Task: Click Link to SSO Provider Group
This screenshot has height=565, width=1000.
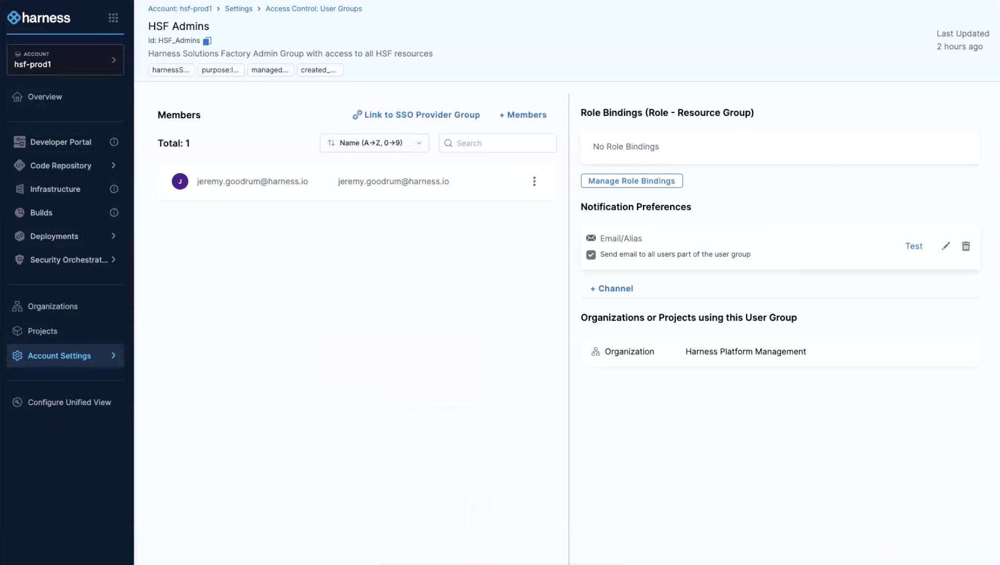Action: click(416, 115)
